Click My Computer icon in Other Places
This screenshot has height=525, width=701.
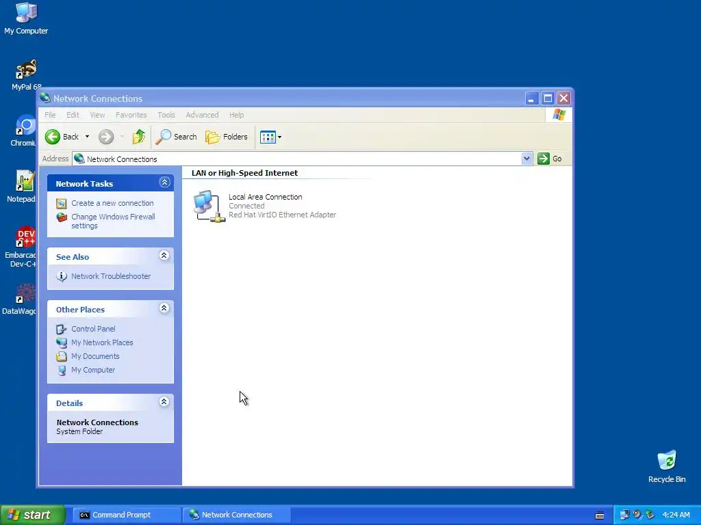[61, 370]
